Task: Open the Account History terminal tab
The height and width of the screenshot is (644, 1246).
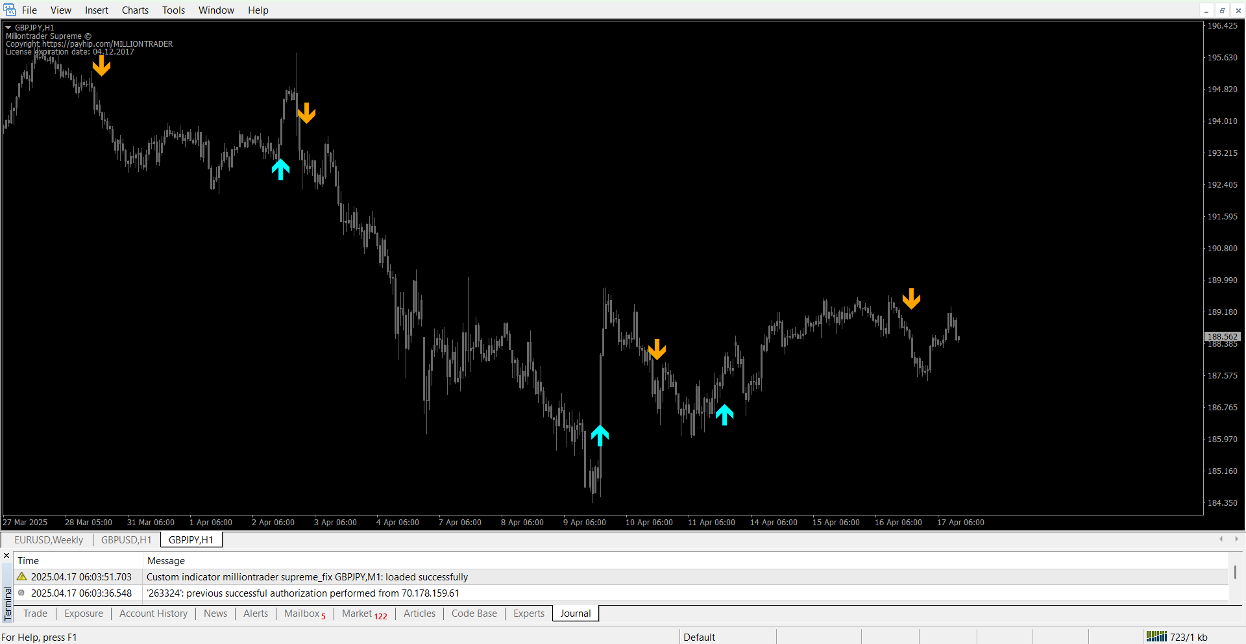Action: pos(153,613)
